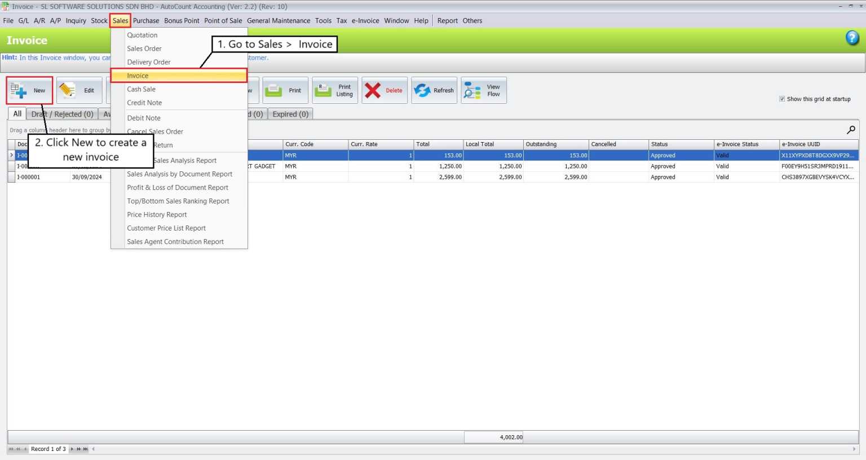Open the Stock menu

tap(99, 21)
